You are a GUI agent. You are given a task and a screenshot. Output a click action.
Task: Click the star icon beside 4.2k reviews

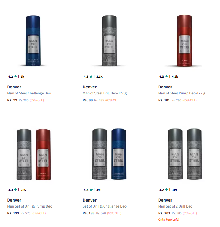(167, 76)
